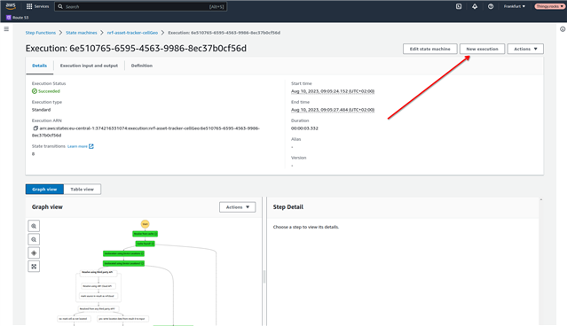Open the Graph view Actions dropdown
567x326 pixels.
pos(237,207)
